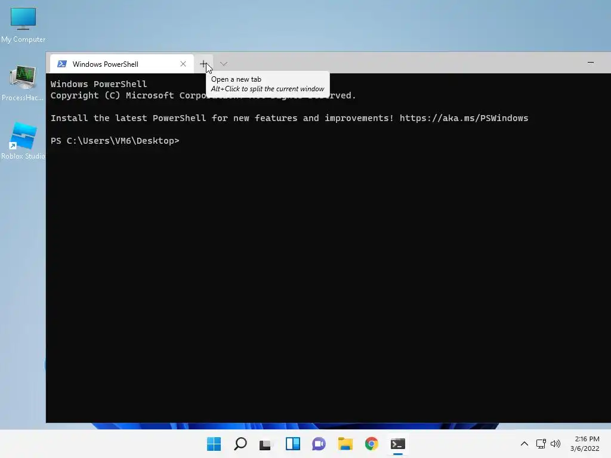
Task: Launch Chat from the taskbar
Action: 319,444
